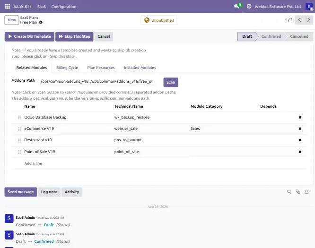
Task: Select the Draft status stage
Action: [247, 36]
